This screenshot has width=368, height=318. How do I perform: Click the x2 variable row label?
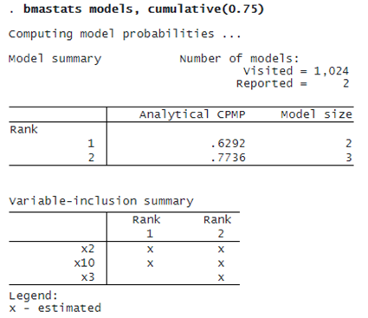[87, 249]
